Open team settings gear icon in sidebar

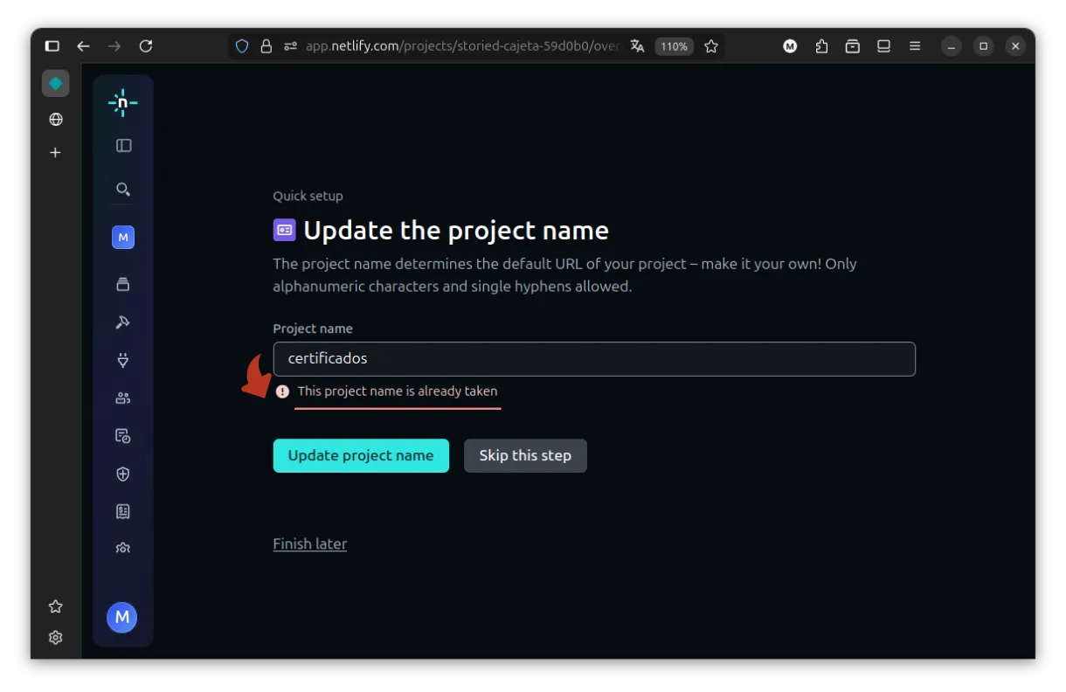click(x=123, y=549)
